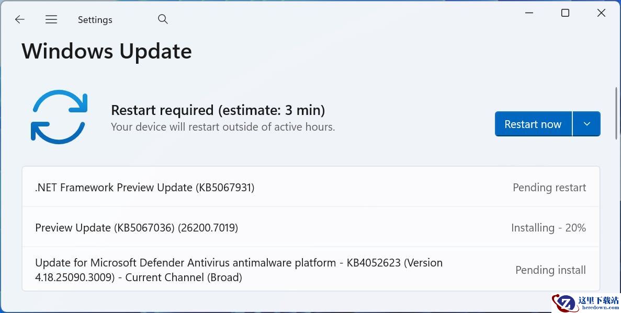Maximize the Settings window
This screenshot has height=313, width=621.
point(565,13)
